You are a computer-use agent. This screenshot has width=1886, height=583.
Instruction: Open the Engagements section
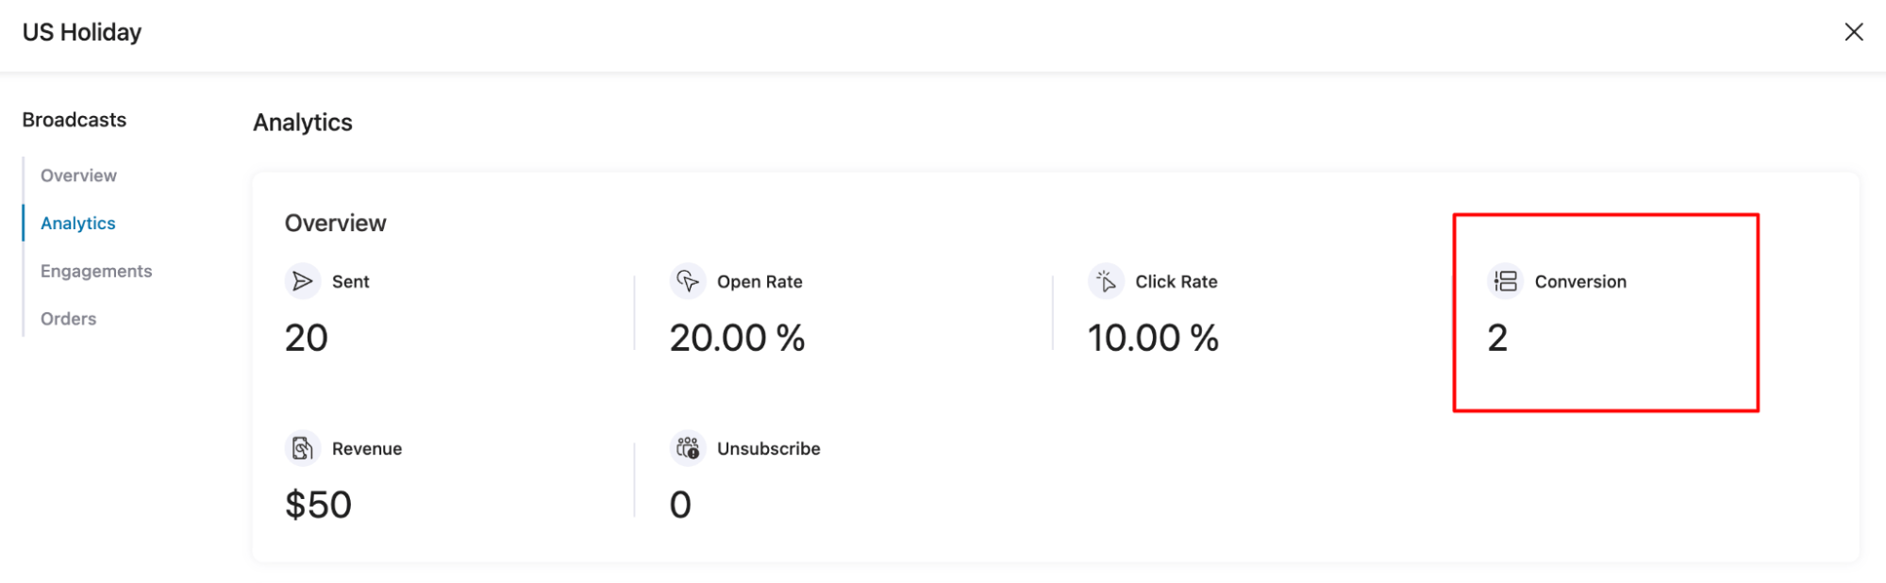(95, 270)
